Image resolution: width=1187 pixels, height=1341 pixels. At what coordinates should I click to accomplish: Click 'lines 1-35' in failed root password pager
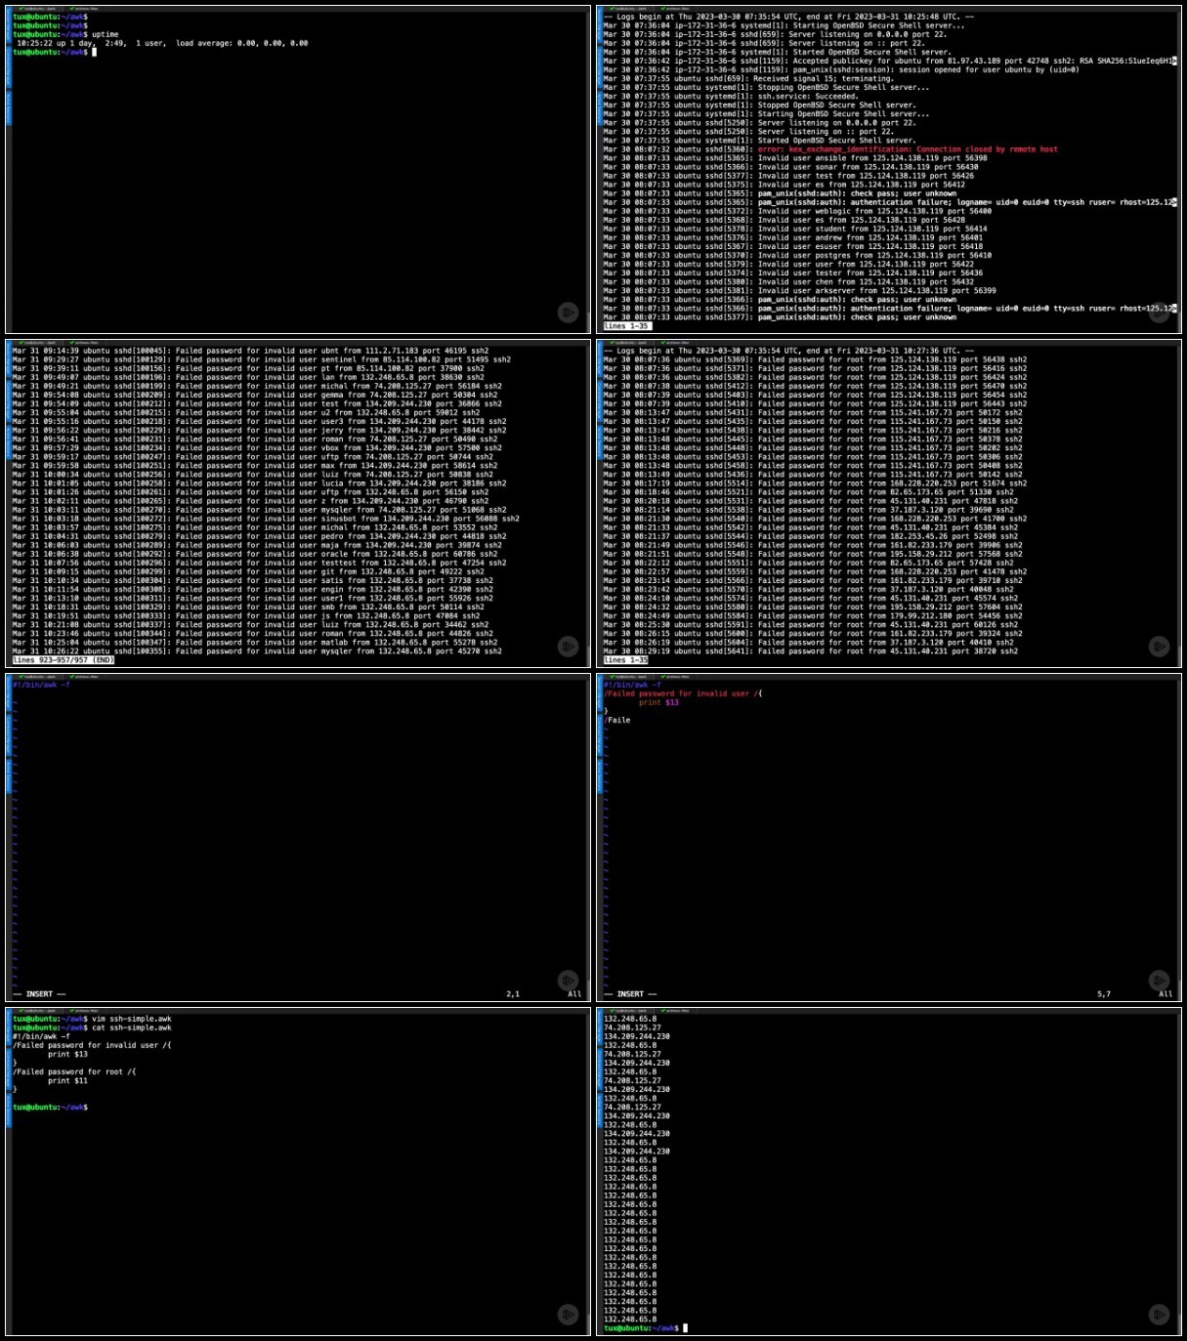(625, 660)
